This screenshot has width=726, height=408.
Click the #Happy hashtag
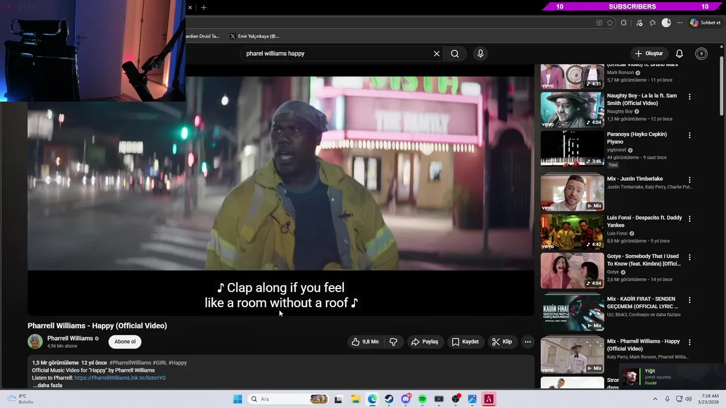pos(178,363)
